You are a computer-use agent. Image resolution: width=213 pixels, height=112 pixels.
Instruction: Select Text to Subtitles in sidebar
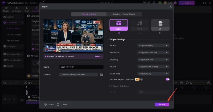coord(14,35)
